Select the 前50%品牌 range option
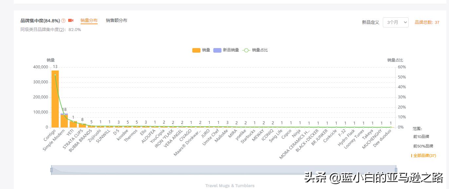 (423, 146)
